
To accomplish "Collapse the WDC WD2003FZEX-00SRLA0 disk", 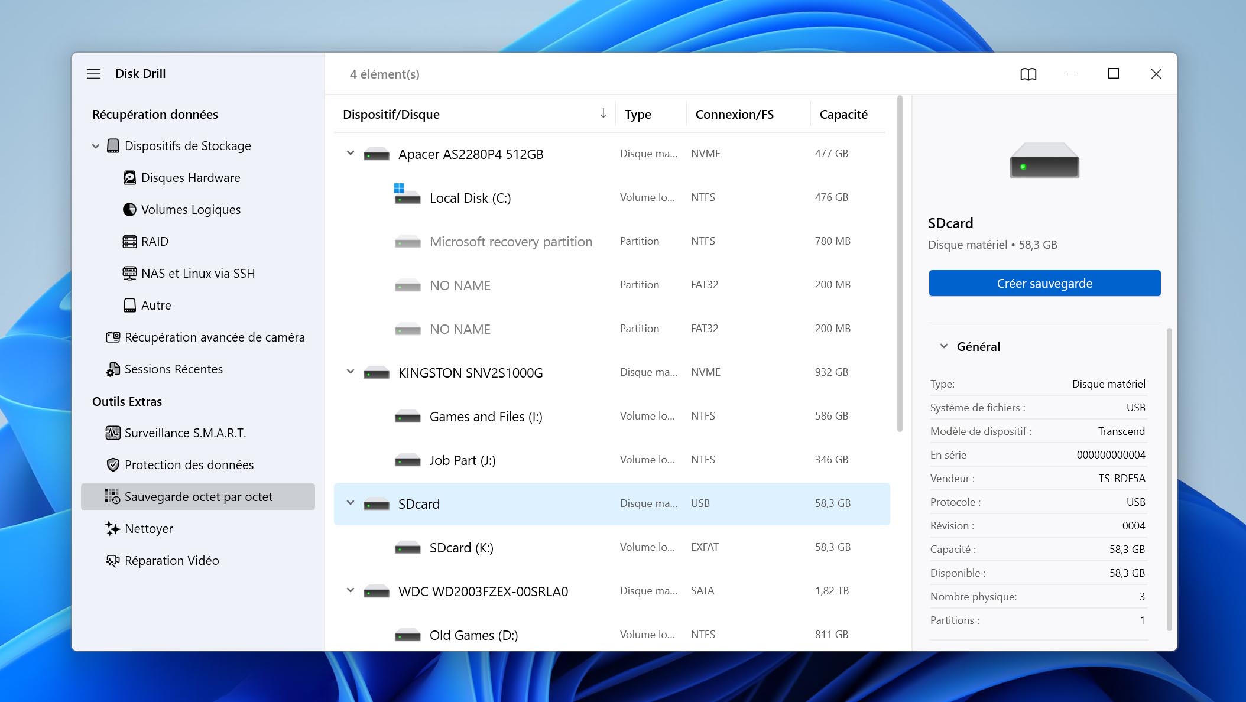I will (351, 591).
